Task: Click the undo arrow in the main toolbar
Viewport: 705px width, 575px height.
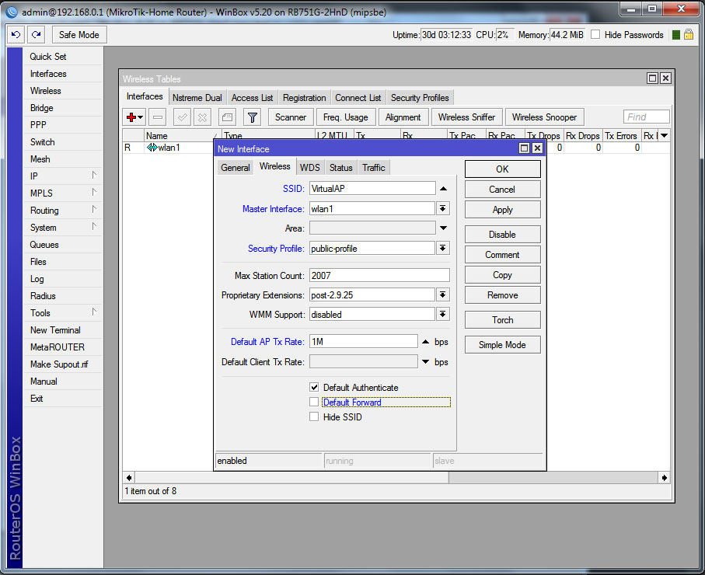Action: 16,35
